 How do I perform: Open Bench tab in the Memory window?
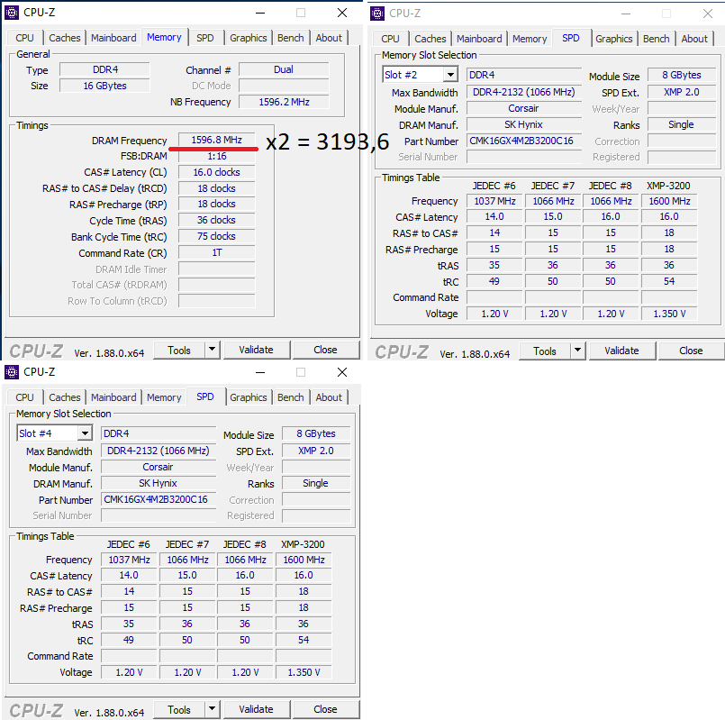coord(291,38)
